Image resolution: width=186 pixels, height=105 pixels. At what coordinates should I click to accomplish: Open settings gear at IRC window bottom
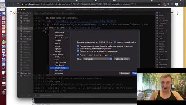coord(28,95)
